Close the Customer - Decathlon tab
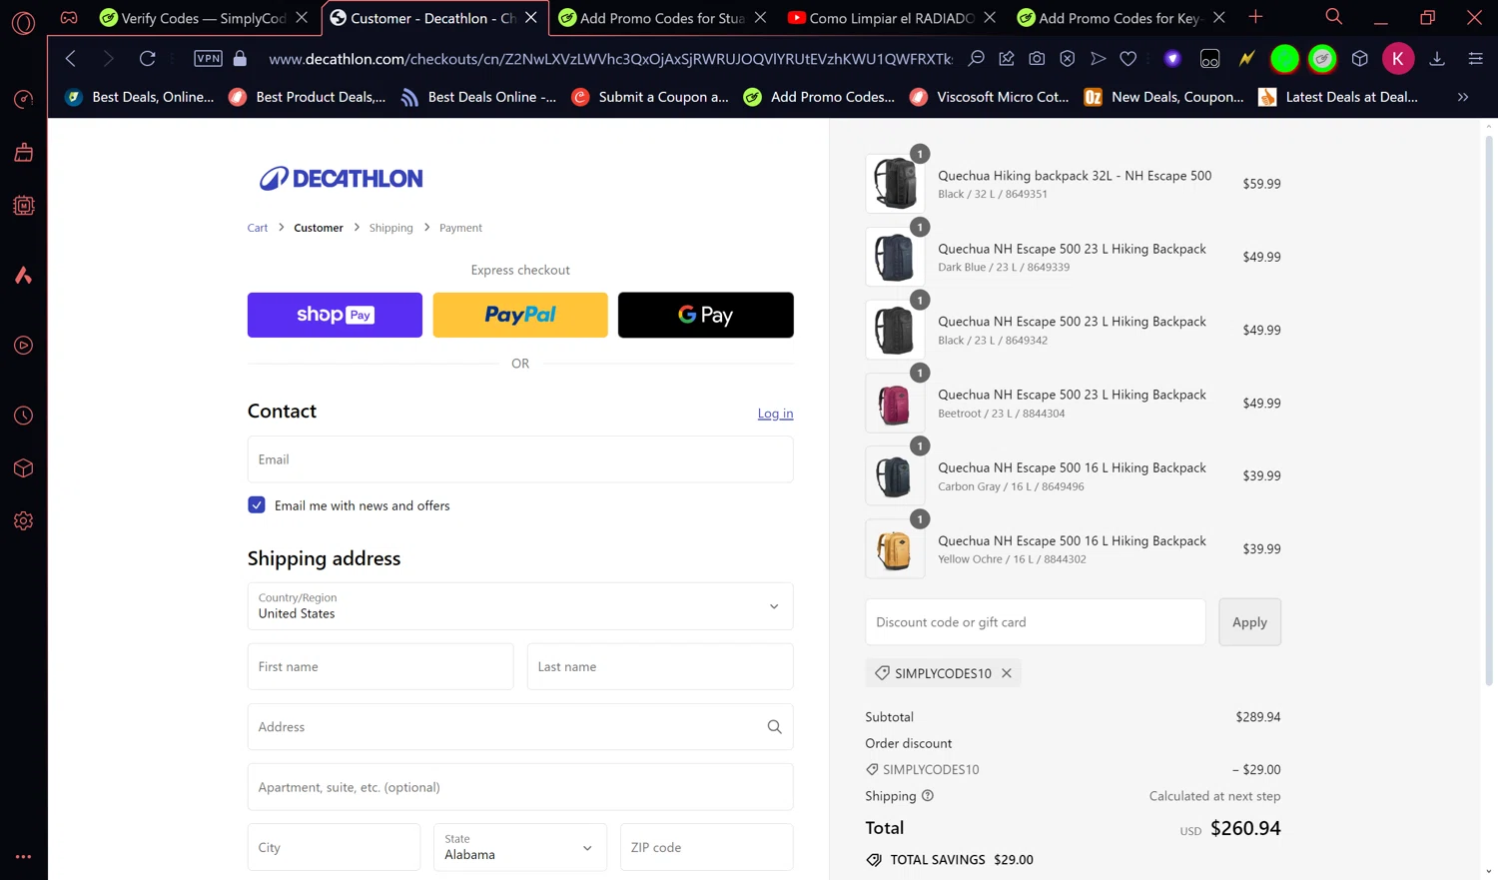1498x880 pixels. coord(531,18)
